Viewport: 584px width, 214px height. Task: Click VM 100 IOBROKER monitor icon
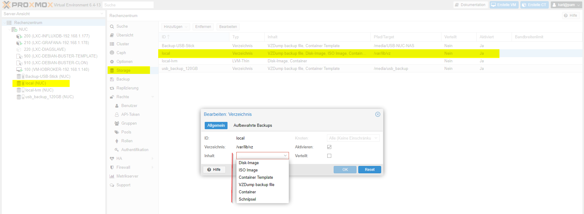tap(19, 70)
